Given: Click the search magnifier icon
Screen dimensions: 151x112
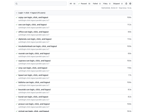Looking at the screenshot, I should point(17,4).
